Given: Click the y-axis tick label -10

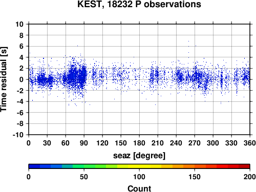Looking at the screenshot, I should [x=18, y=135].
